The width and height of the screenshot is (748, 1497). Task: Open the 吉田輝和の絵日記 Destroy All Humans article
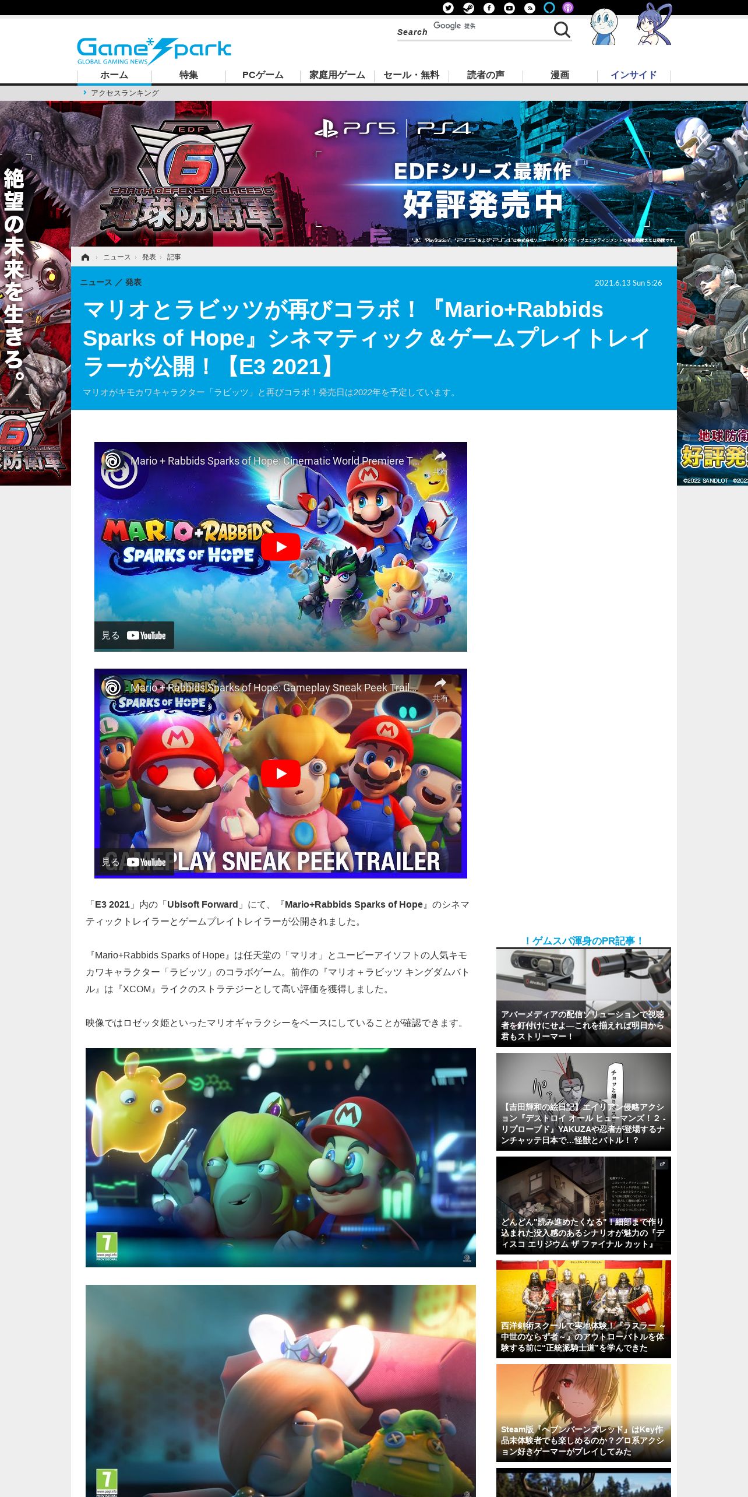tap(584, 1102)
